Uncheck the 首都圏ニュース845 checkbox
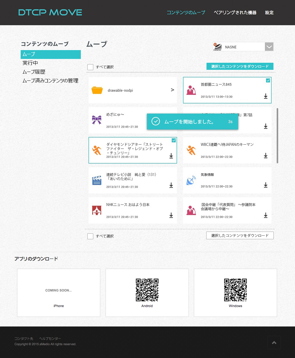Viewport: 295px width, 358px height. coord(268,80)
